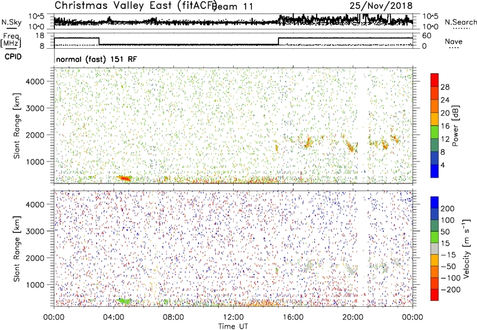The width and height of the screenshot is (477, 330).
Task: Click the gray velocity cluster near 20:00
Action: [351, 268]
